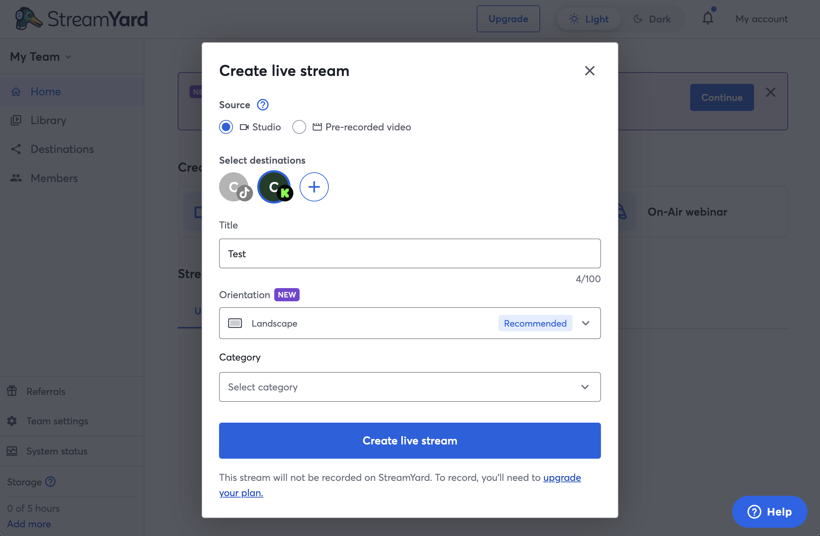Click the Title text field
820x536 pixels.
click(x=410, y=253)
